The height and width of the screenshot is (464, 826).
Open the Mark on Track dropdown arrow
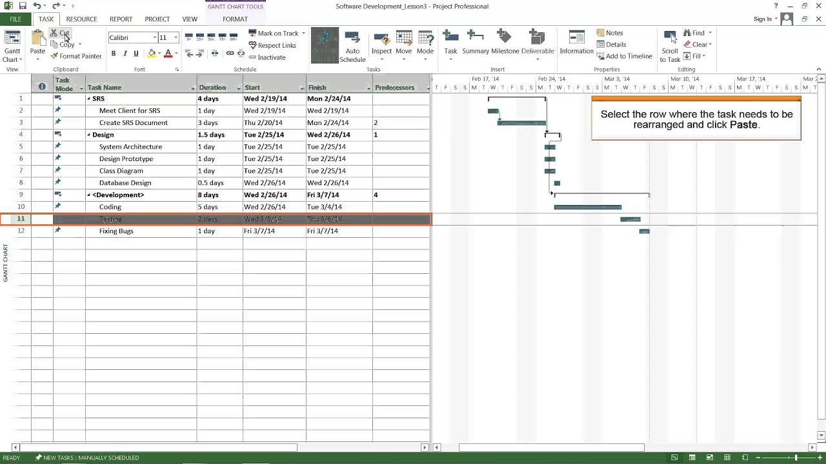(x=303, y=34)
